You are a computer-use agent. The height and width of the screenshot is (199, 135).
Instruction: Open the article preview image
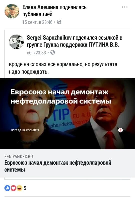67,114
